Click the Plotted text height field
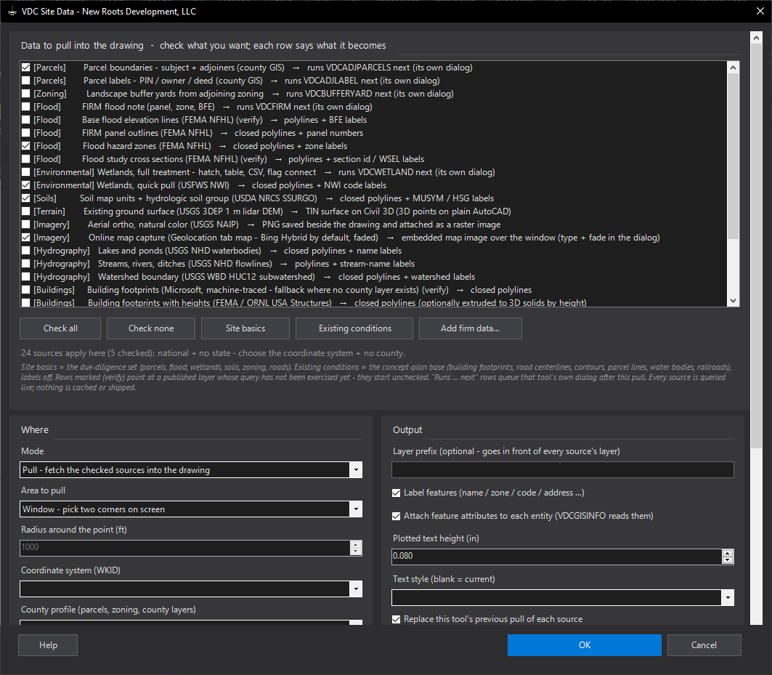Image resolution: width=772 pixels, height=675 pixels. [x=557, y=557]
